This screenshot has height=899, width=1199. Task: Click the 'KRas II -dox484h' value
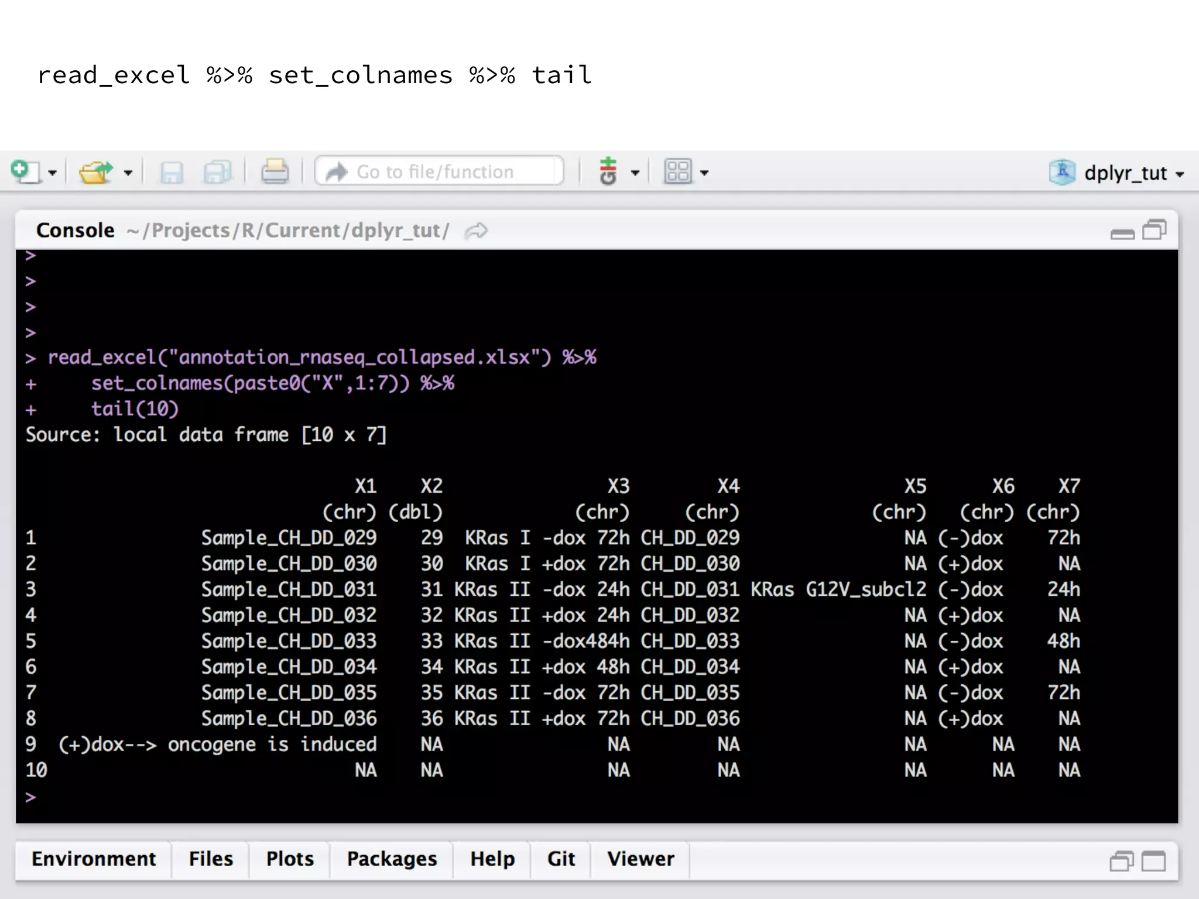(542, 641)
